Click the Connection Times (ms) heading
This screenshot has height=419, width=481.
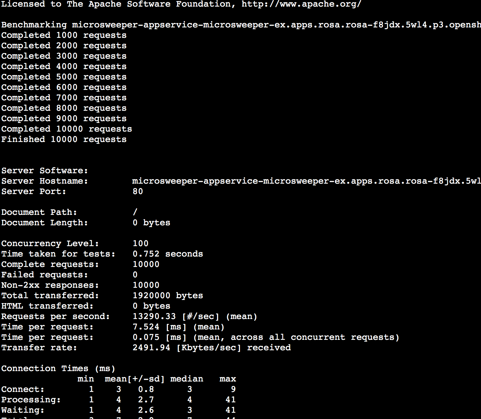click(x=58, y=368)
